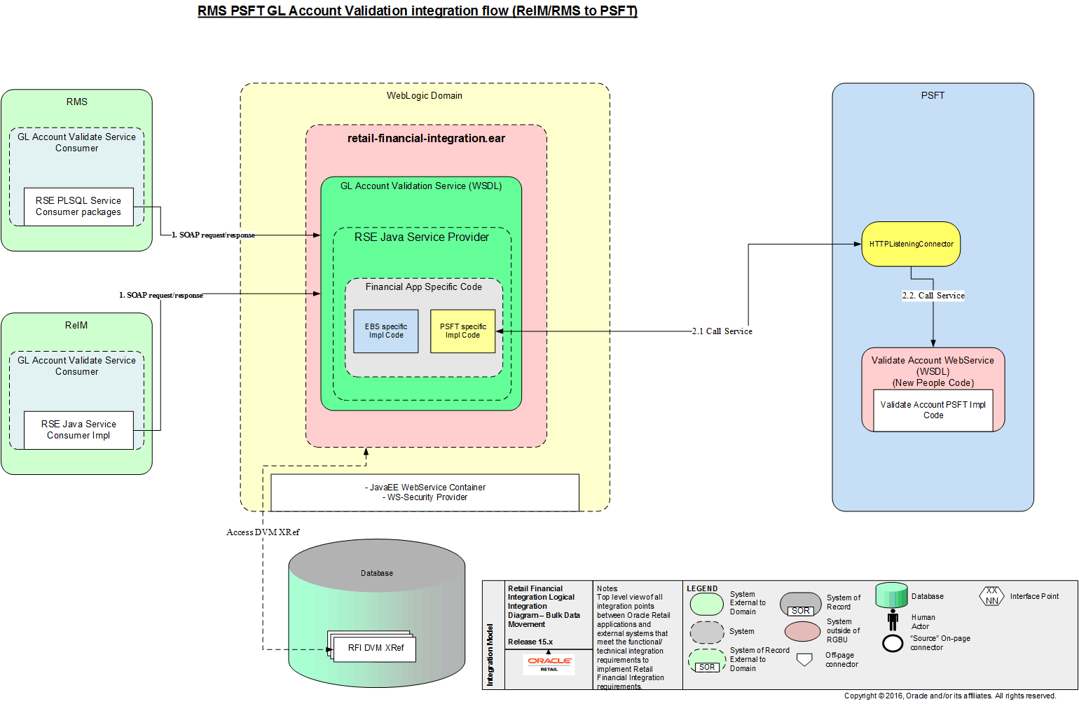The width and height of the screenshot is (1079, 704).
Task: Click the Validate Account PSFT Impl Code box
Action: (x=933, y=409)
